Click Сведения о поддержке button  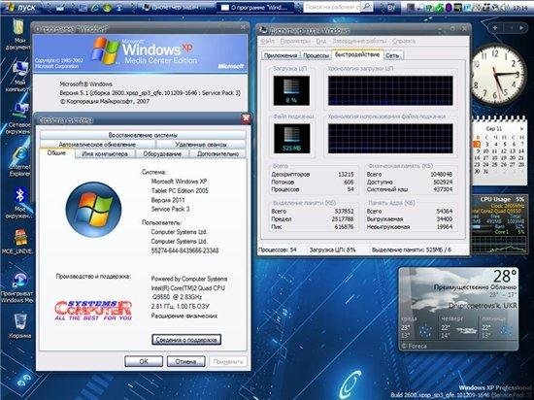[x=186, y=340]
